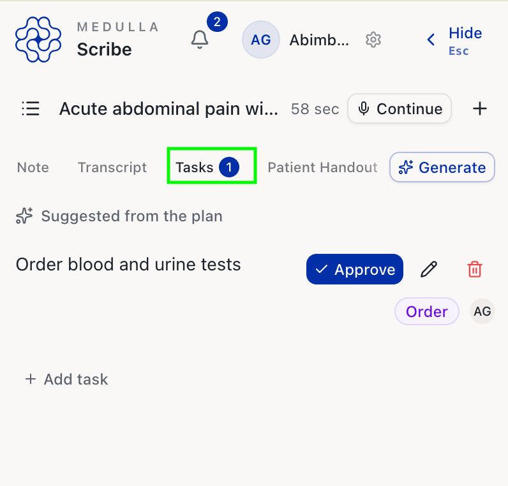Open the notifications bell
This screenshot has width=508, height=486.
point(200,40)
